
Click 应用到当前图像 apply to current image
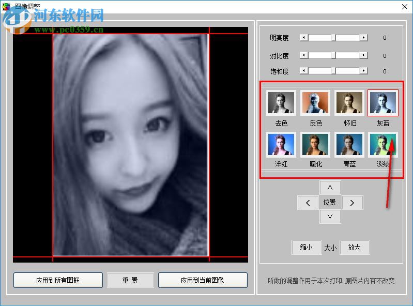(x=203, y=280)
